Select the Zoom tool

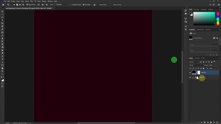[2, 71]
